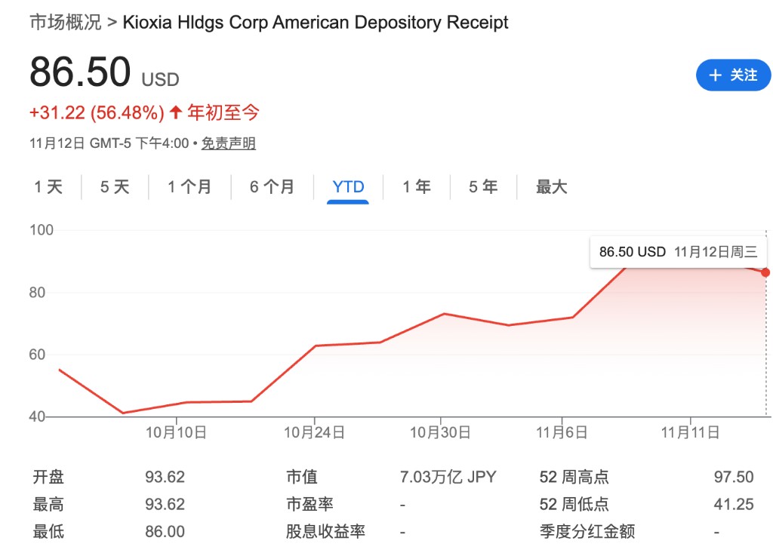The width and height of the screenshot is (773, 556).
Task: Show the 1 年 chart range
Action: [x=416, y=187]
